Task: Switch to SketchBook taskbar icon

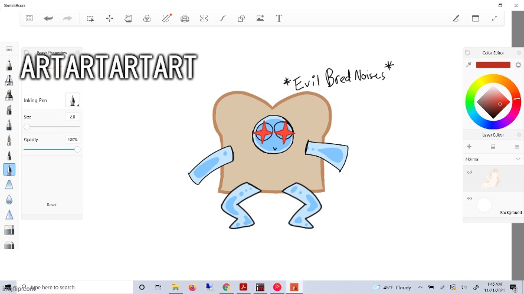Action: (x=294, y=288)
